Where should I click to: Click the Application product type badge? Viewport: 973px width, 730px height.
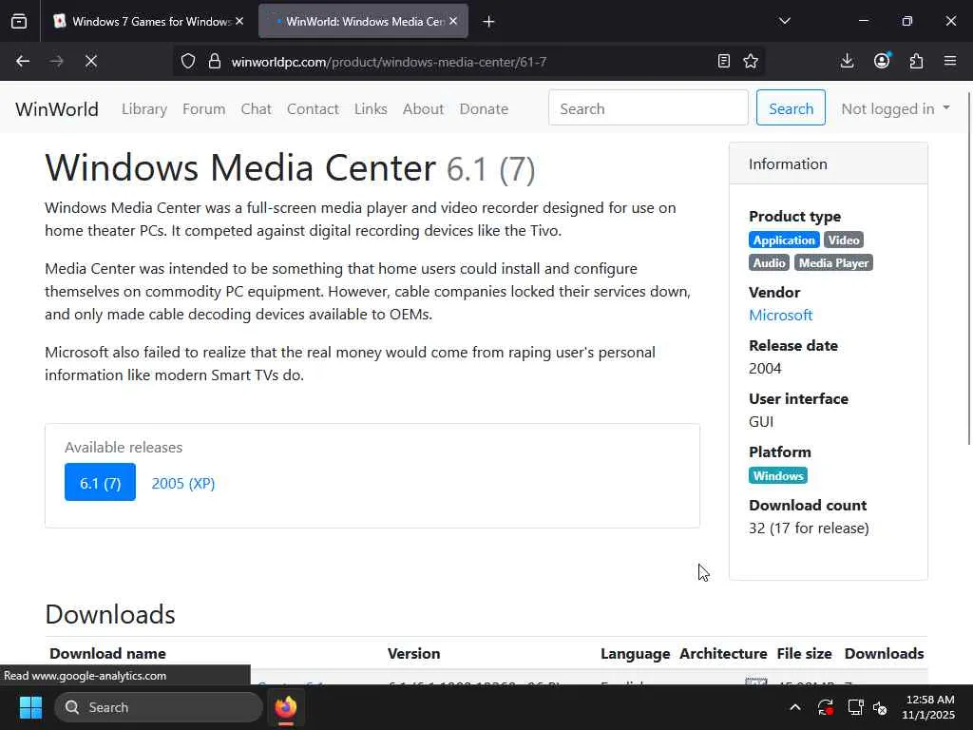784,240
